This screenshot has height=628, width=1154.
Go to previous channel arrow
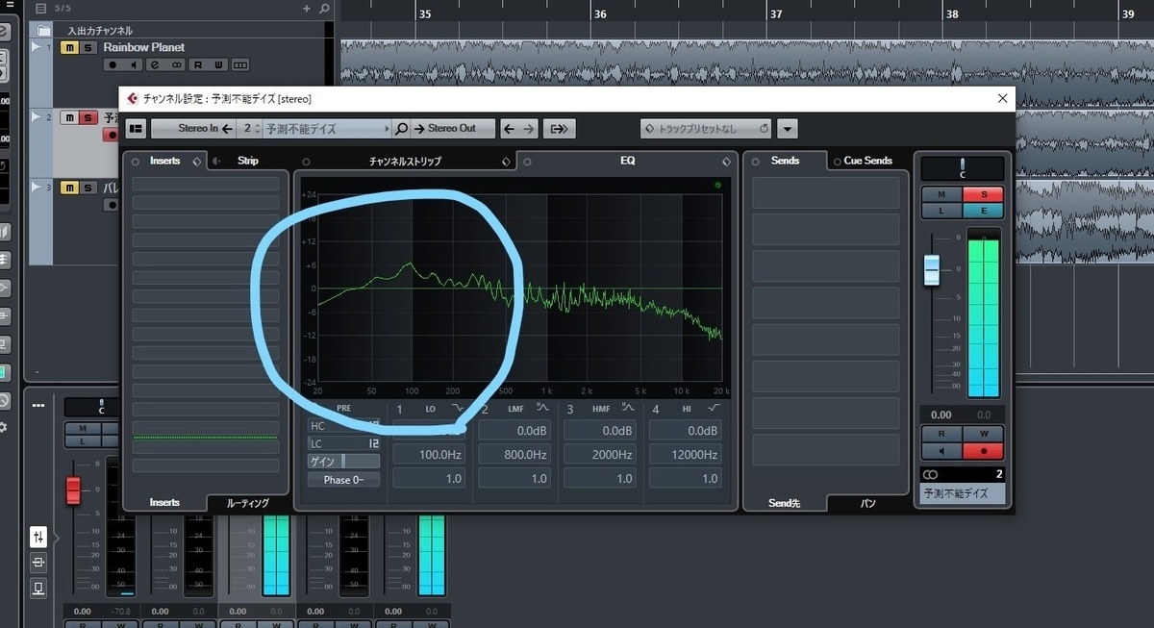pos(509,128)
